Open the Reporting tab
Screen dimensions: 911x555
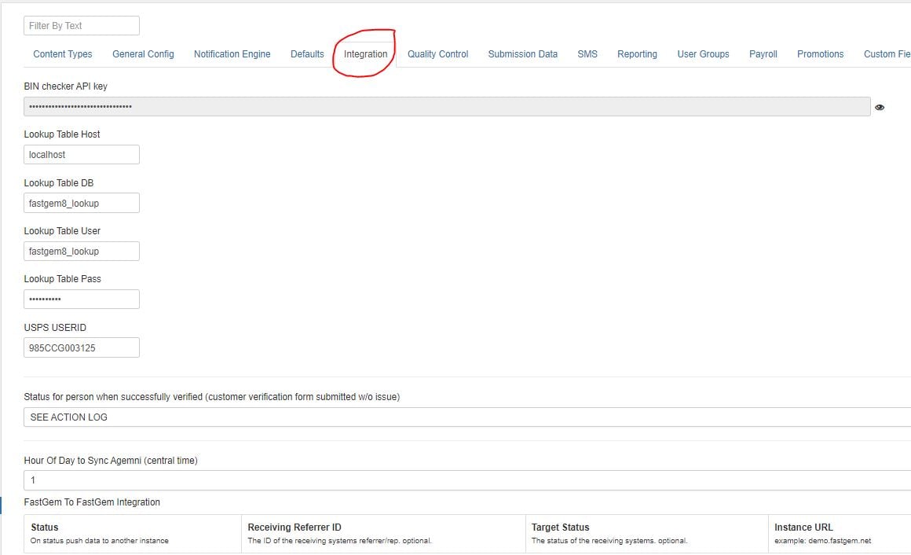pos(638,54)
